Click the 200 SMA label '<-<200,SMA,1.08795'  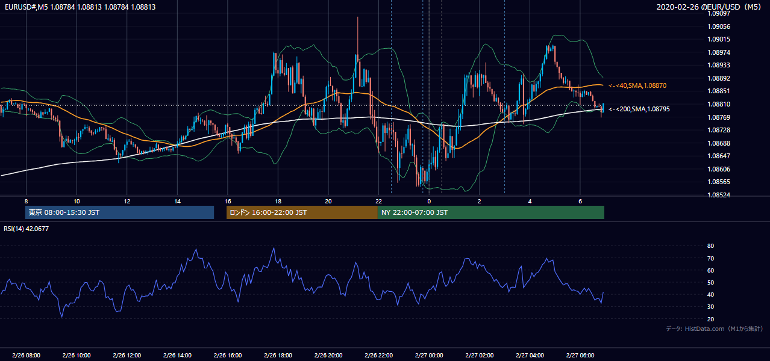point(639,109)
